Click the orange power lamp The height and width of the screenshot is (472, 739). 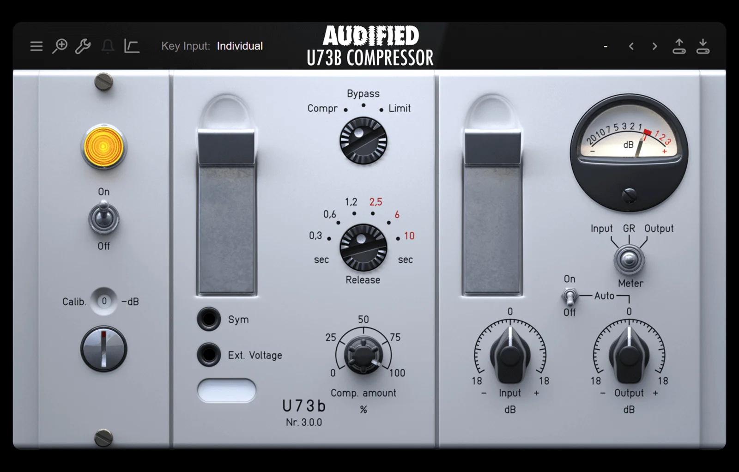point(103,147)
